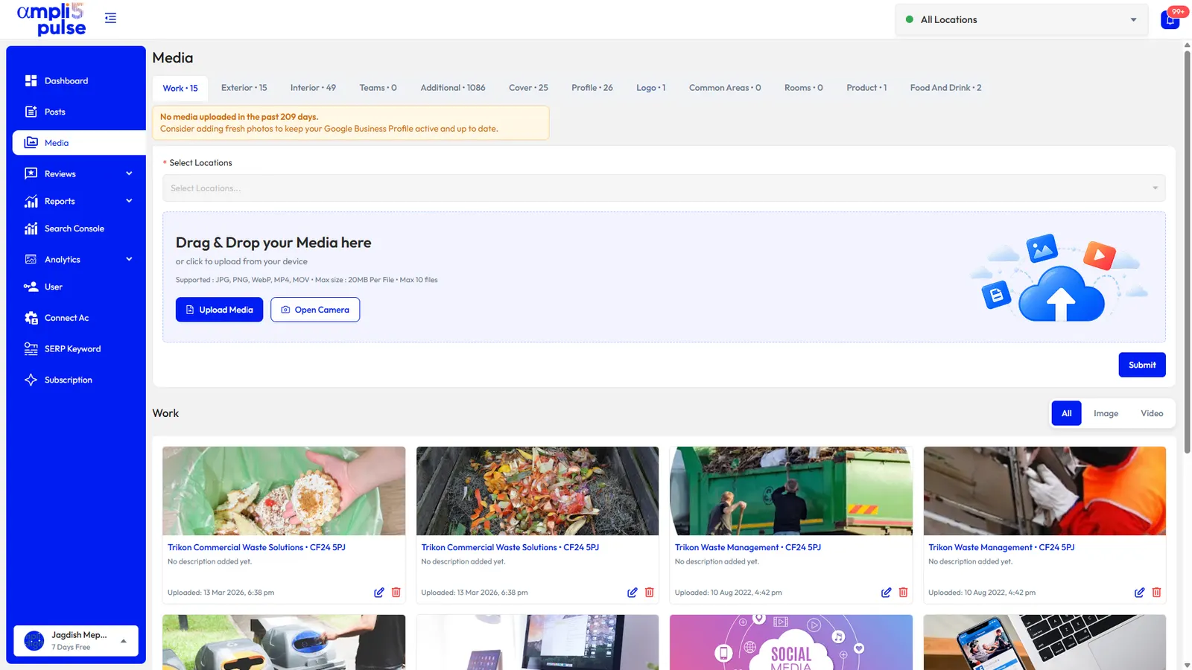1192x670 pixels.
Task: Click the Search Console sidebar icon
Action: (x=31, y=229)
